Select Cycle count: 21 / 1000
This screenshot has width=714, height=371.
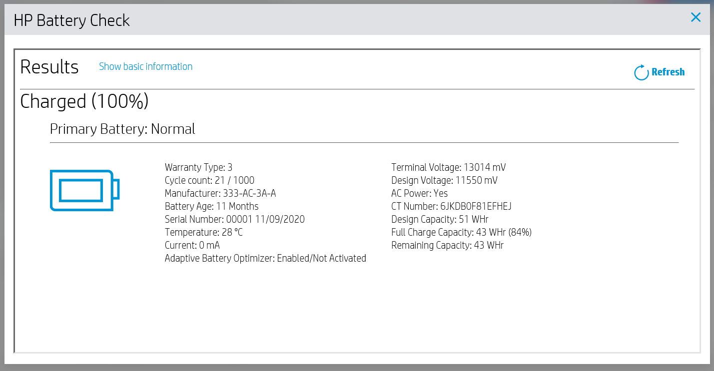209,180
